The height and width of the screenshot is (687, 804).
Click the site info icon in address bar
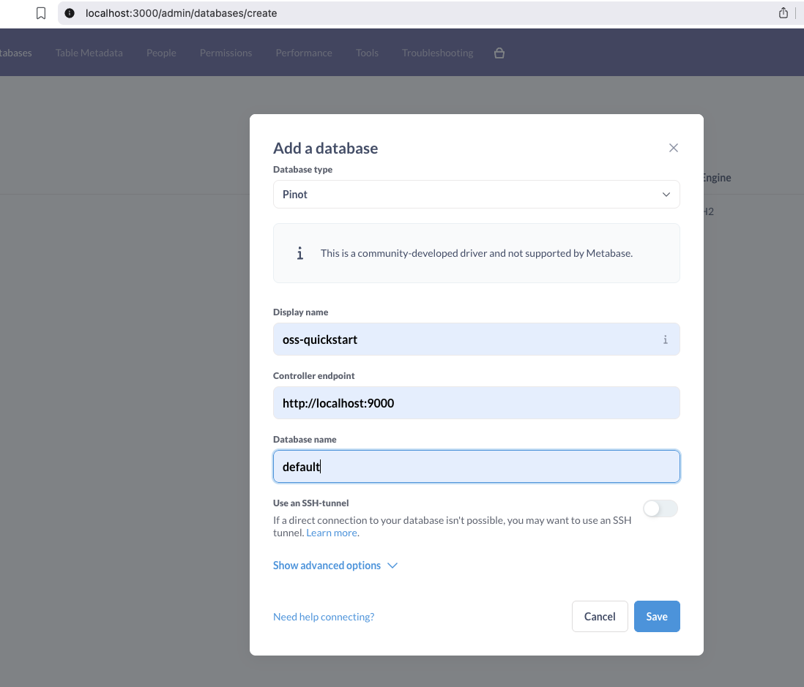tap(70, 13)
